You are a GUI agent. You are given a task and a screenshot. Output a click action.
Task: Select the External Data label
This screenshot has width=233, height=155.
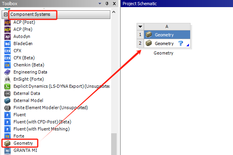pyautogui.click(x=27, y=93)
